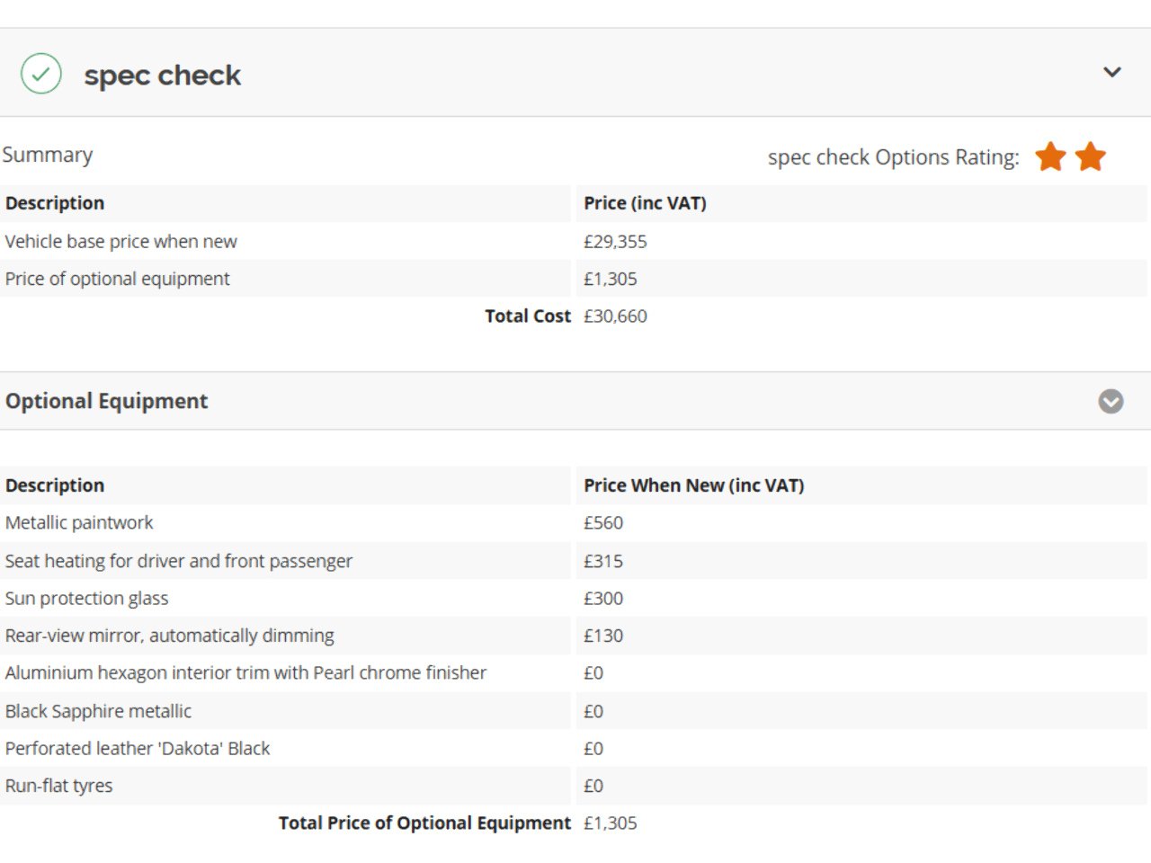Click Price of optional equipment row
This screenshot has height=863, width=1151.
(574, 279)
